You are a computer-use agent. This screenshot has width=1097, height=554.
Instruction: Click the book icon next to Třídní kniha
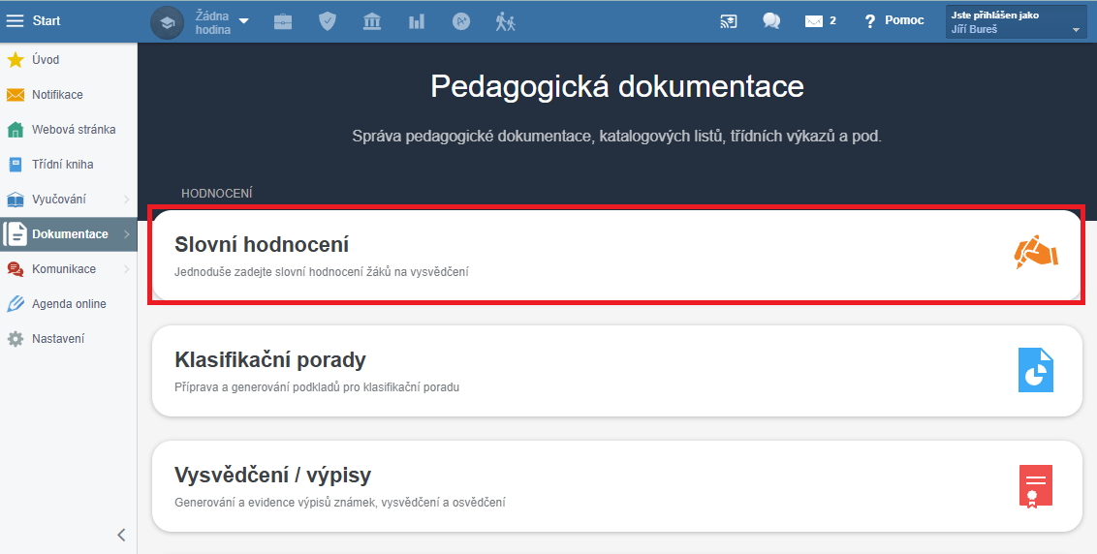tap(16, 165)
